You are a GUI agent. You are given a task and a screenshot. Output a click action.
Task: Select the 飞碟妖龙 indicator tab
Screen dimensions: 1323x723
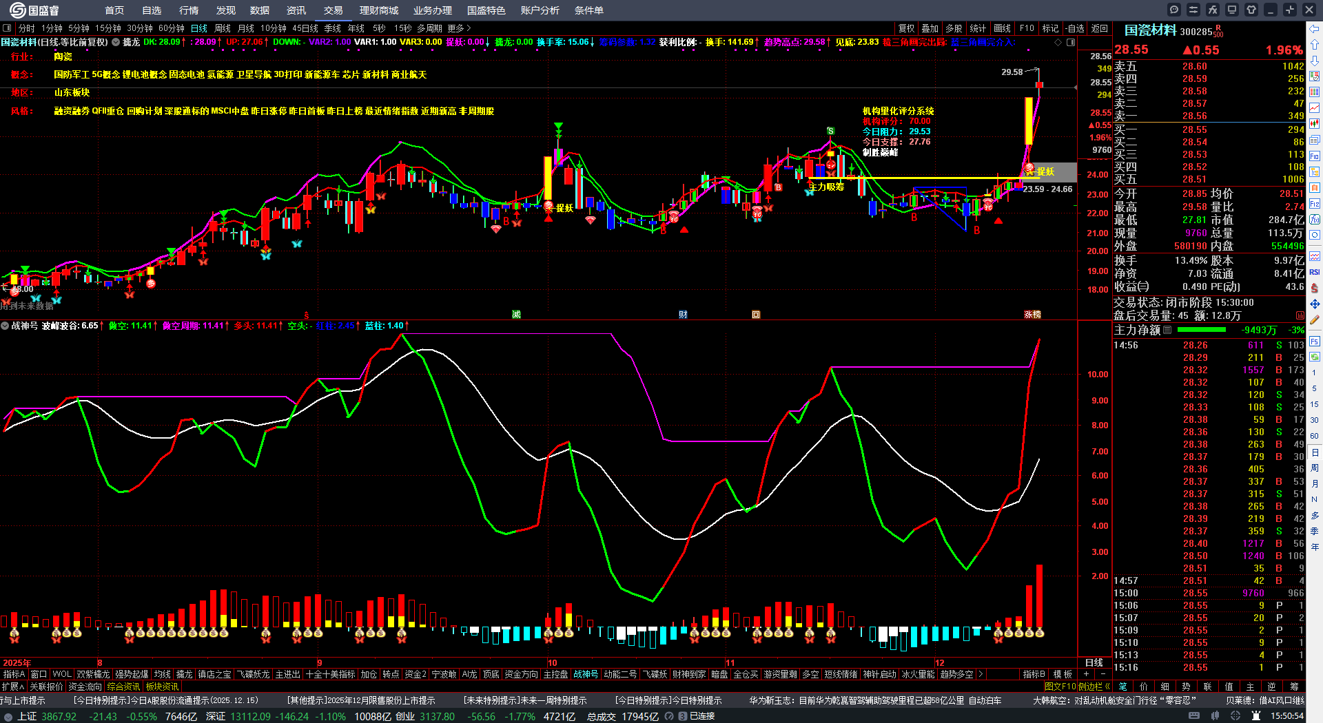click(254, 675)
